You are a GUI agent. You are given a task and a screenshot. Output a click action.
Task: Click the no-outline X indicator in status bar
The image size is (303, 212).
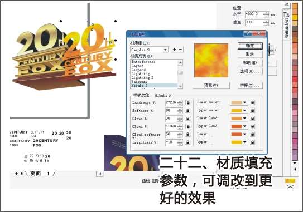pos(290,186)
